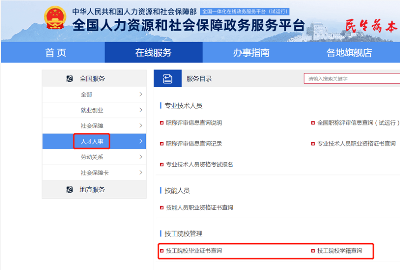Open 技能人员职业资格证书查询 link

(199, 208)
